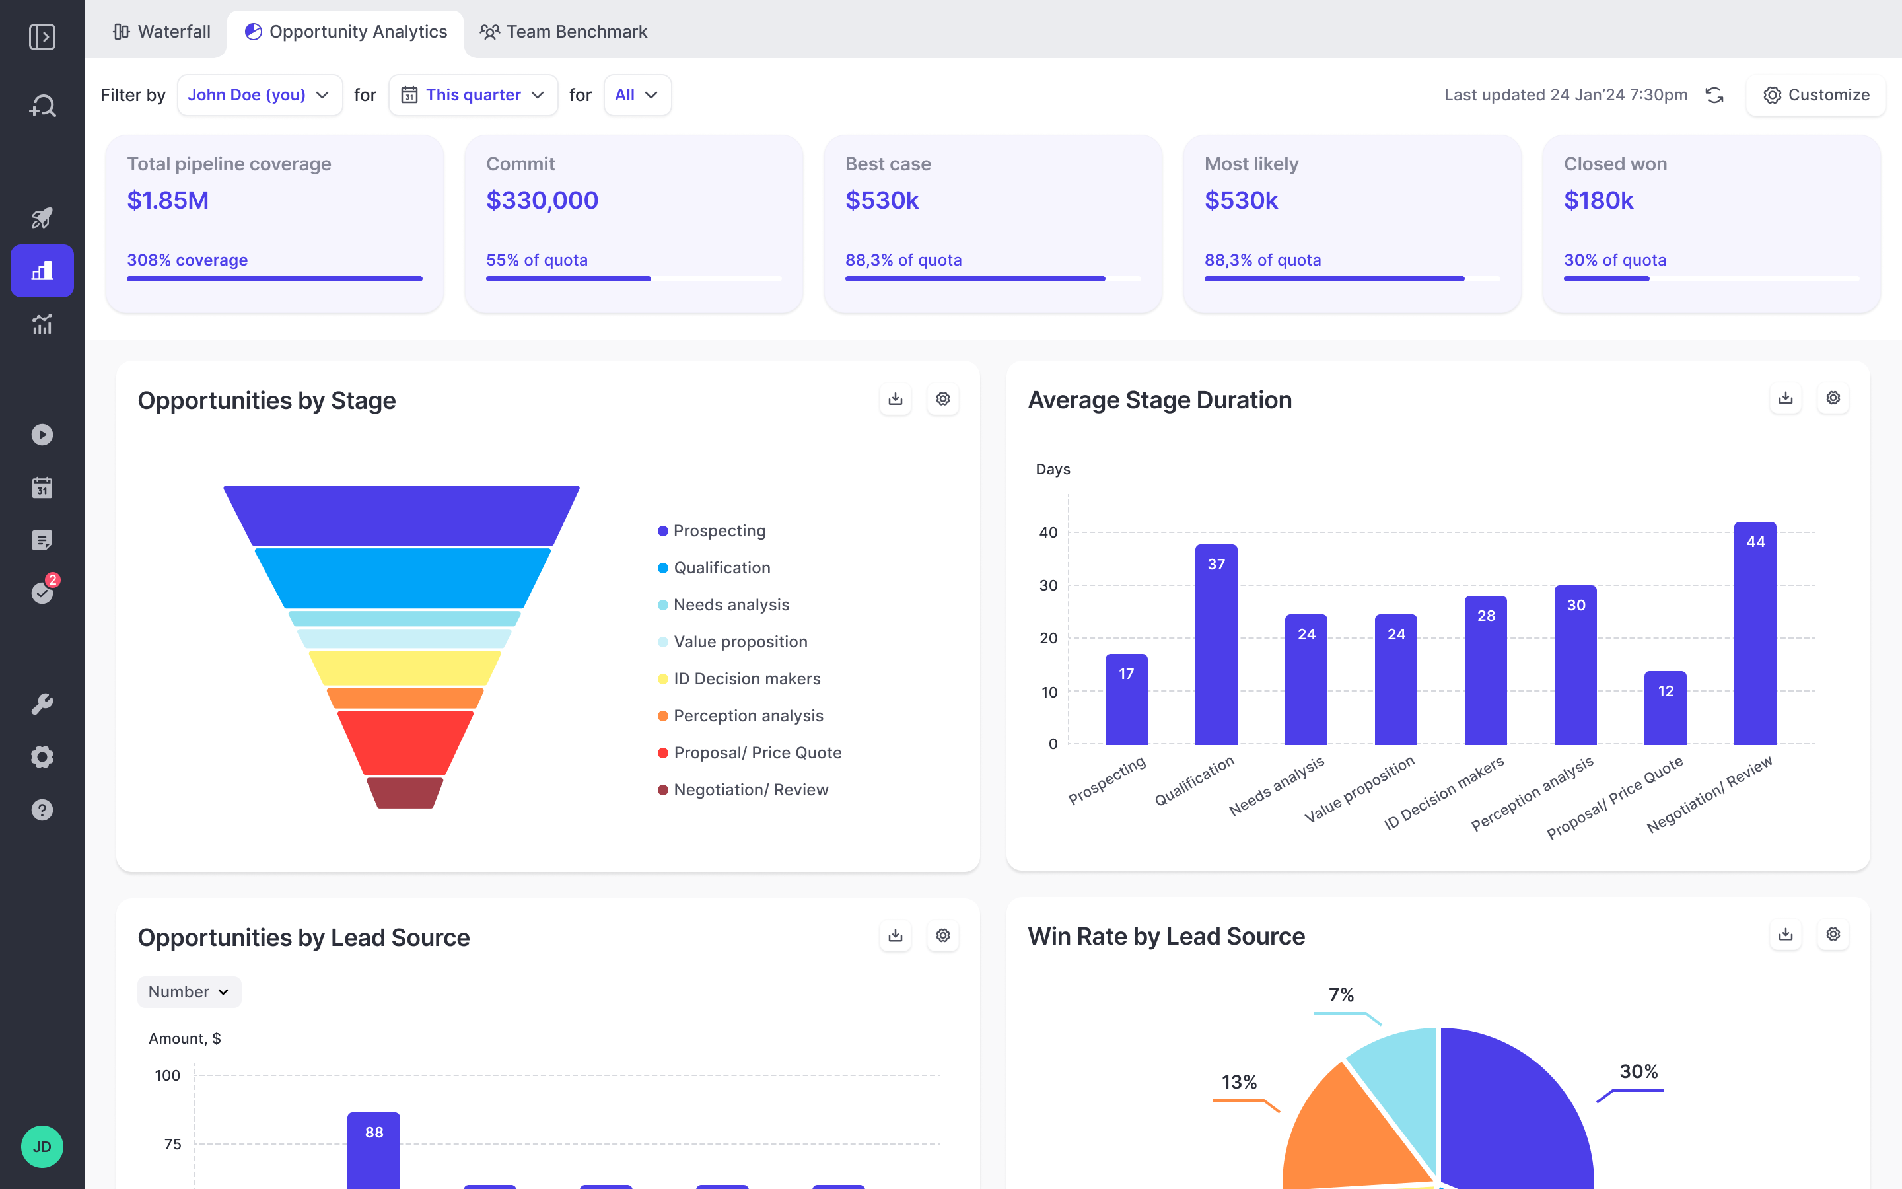Screen dimensions: 1902x1189
Task: Toggle the Proposal/ Price Quote legend item
Action: pyautogui.click(x=750, y=752)
